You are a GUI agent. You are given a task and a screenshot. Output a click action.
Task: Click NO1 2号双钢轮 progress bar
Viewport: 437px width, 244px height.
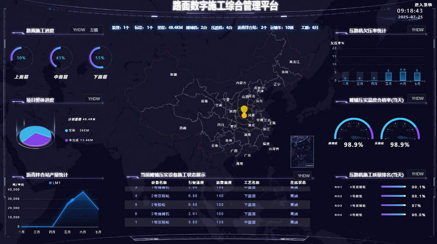pos(393,186)
